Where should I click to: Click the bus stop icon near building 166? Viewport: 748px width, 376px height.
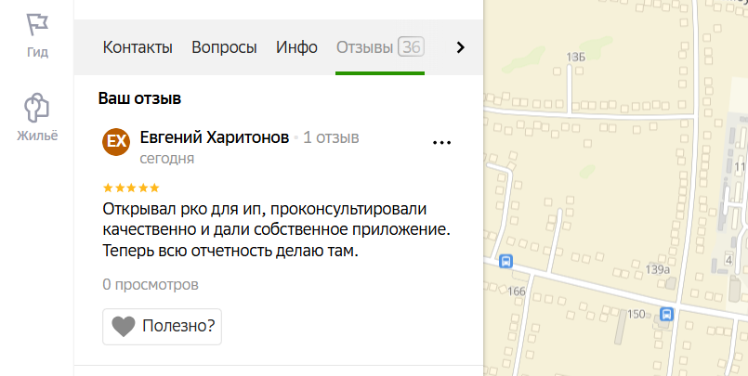(x=505, y=262)
